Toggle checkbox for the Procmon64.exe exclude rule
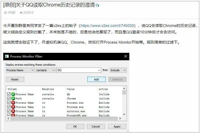 (9, 115)
